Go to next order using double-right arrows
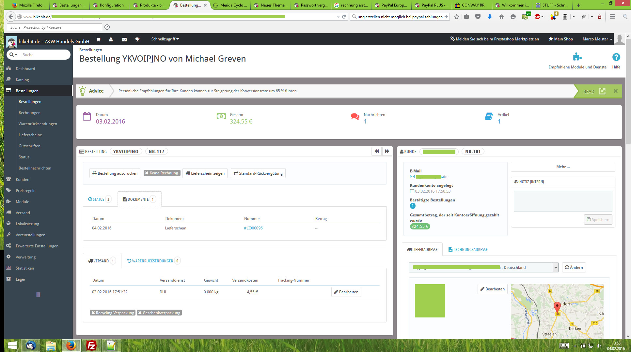The height and width of the screenshot is (352, 631). coord(387,151)
